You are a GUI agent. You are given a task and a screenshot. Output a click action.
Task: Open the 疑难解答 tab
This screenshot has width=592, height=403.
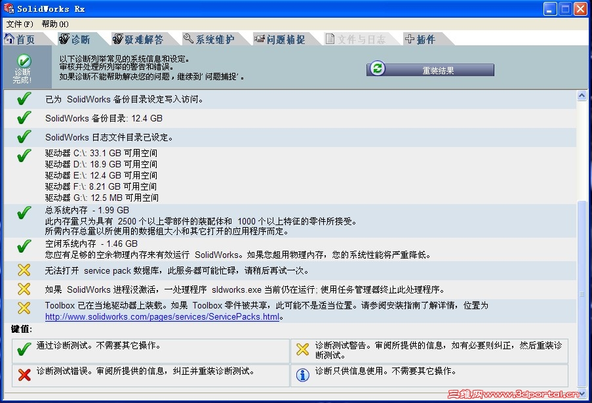(x=144, y=39)
